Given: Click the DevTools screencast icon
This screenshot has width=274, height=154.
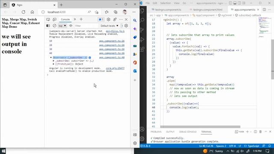Looking at the screenshot, I should (x=48, y=19).
